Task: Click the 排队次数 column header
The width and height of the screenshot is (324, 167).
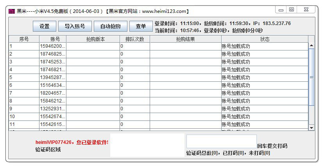Action: pos(135,39)
